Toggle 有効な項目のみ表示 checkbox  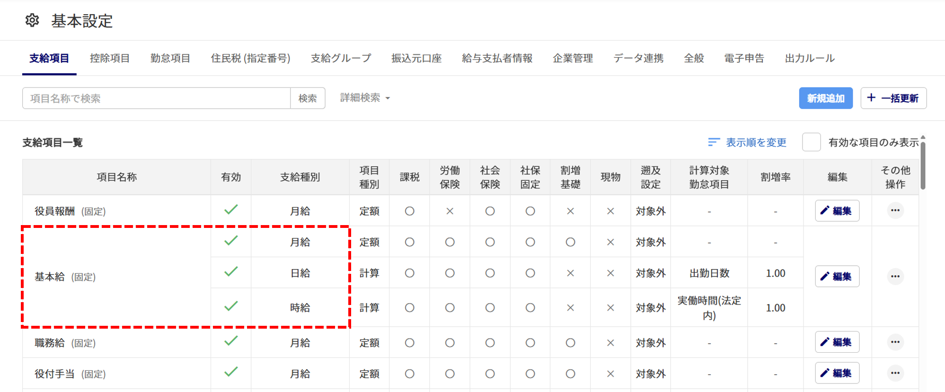(811, 142)
